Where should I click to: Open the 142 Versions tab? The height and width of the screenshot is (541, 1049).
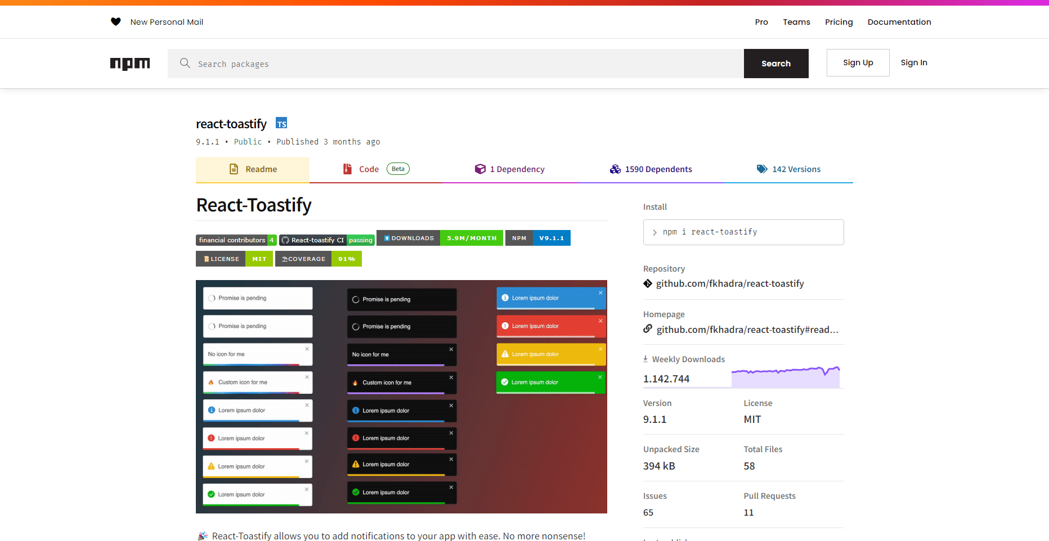tap(788, 169)
